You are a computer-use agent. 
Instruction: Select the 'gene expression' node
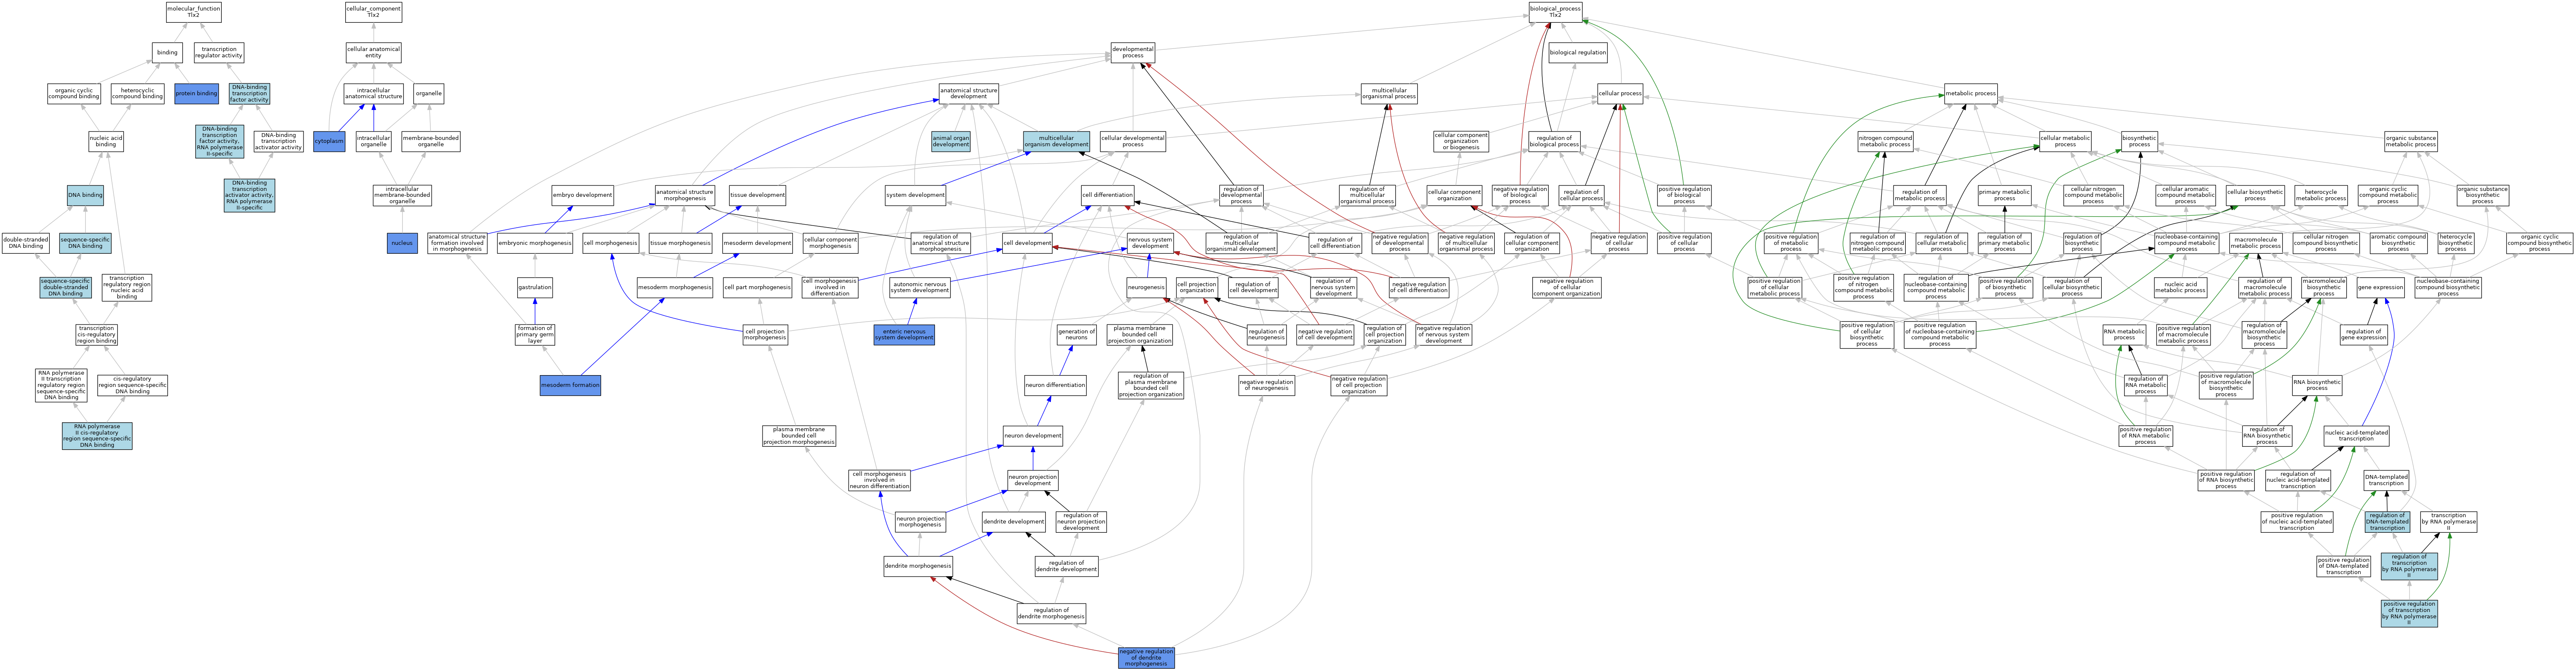2380,287
